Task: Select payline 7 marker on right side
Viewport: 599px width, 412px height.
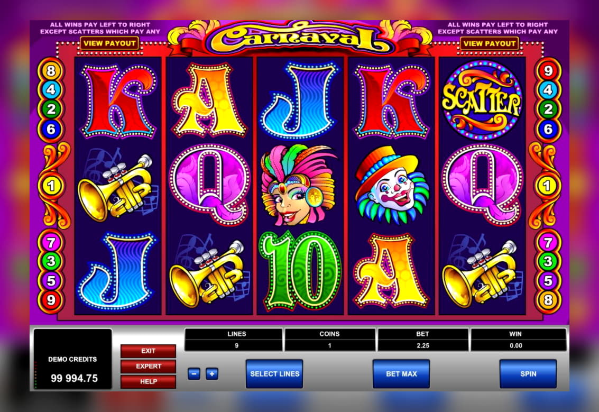Action: pyautogui.click(x=548, y=242)
